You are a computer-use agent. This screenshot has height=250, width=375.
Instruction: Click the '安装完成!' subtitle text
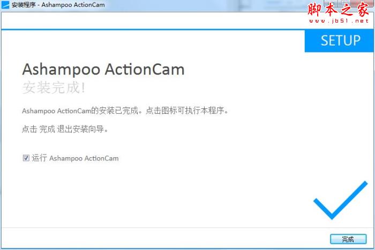click(x=54, y=87)
